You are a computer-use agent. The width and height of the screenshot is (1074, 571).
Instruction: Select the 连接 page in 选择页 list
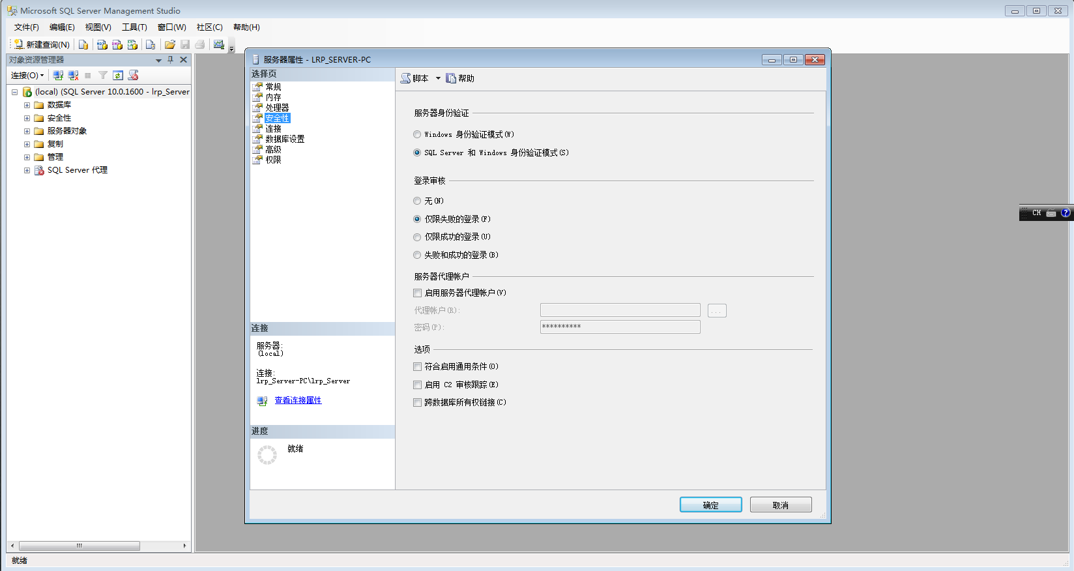coord(273,128)
